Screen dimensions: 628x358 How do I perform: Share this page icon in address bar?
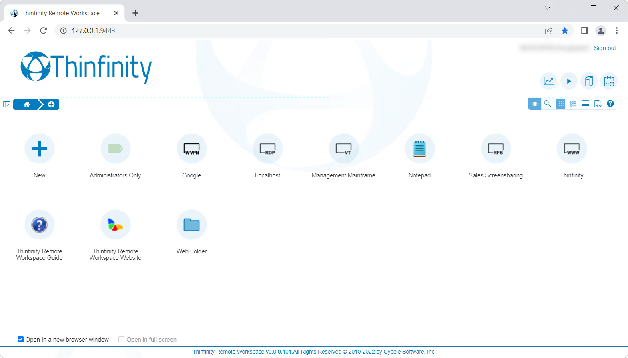(x=549, y=31)
